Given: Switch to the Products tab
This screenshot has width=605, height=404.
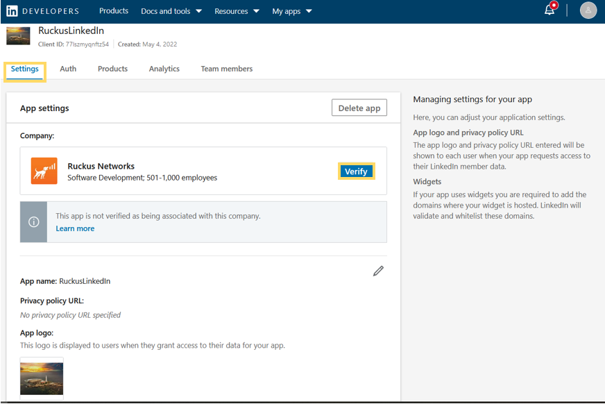Looking at the screenshot, I should tap(112, 69).
